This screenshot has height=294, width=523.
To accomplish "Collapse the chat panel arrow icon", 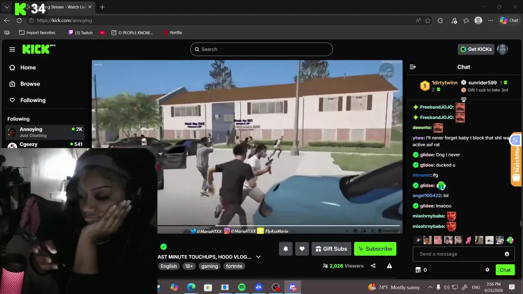I will tap(413, 67).
